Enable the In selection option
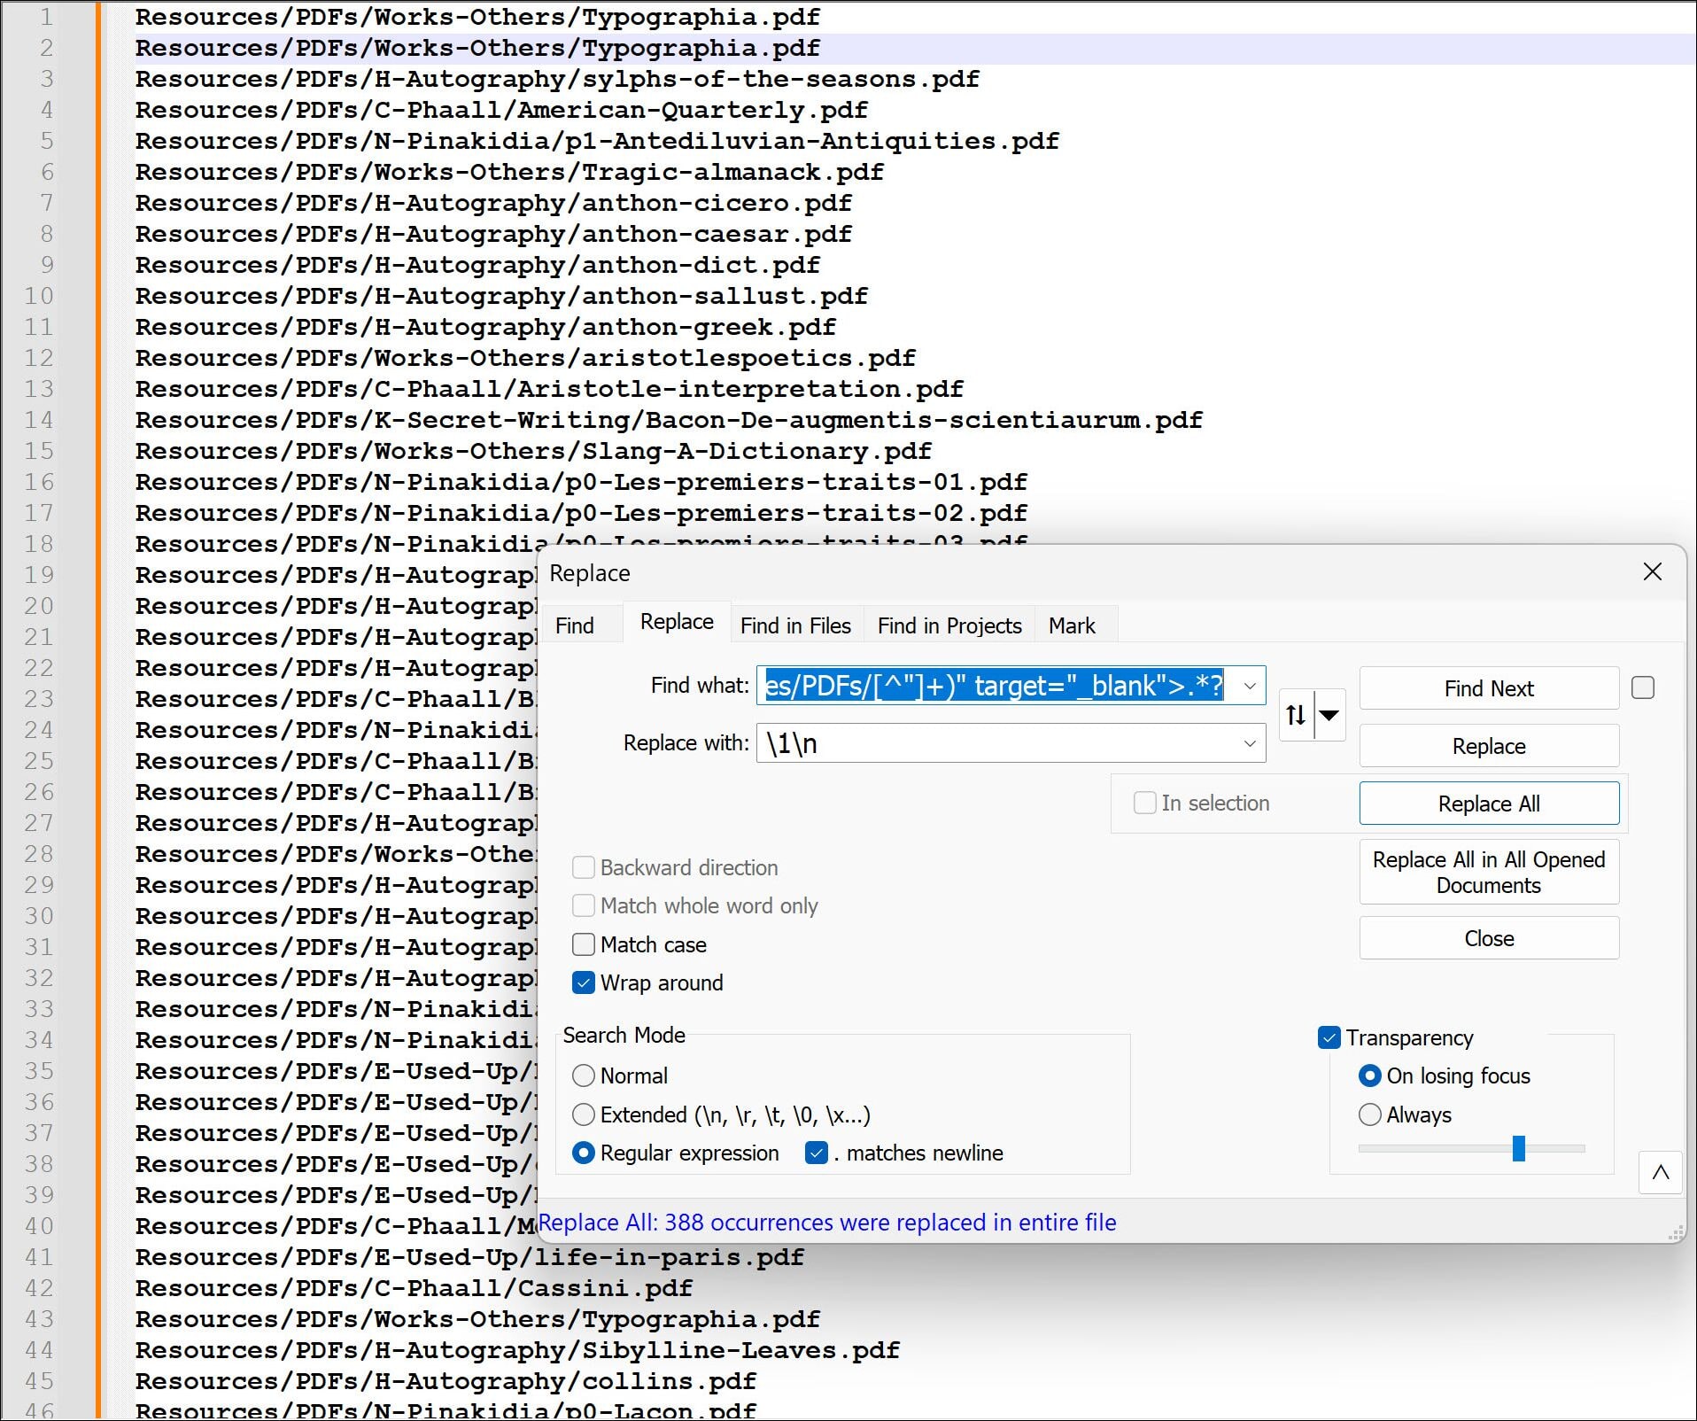1697x1421 pixels. pyautogui.click(x=1143, y=803)
